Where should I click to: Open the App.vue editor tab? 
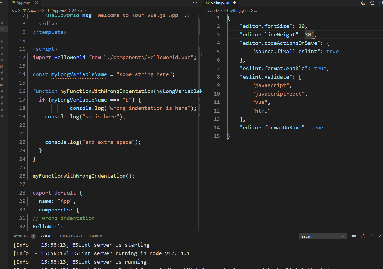23,3
